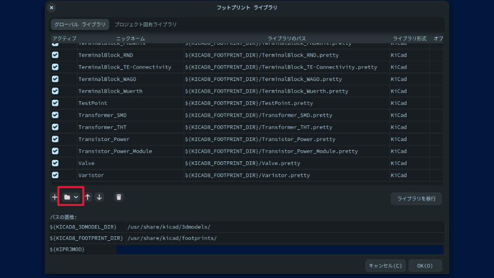Select the グローバル ライブラリ tab
This screenshot has width=494, height=278.
[x=80, y=24]
